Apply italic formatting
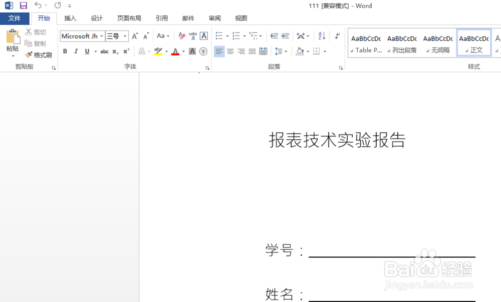Image resolution: width=501 pixels, height=302 pixels. coord(76,50)
